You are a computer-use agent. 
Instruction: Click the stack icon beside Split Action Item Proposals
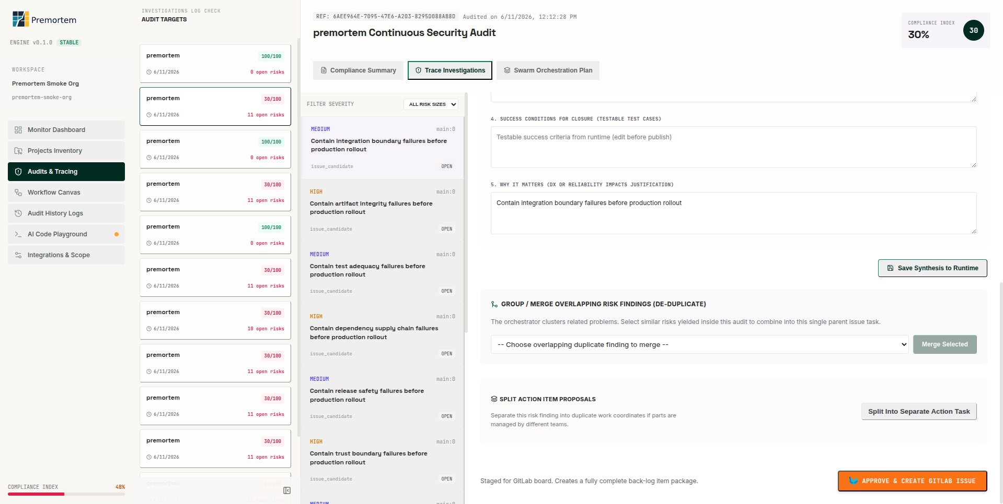pos(494,399)
